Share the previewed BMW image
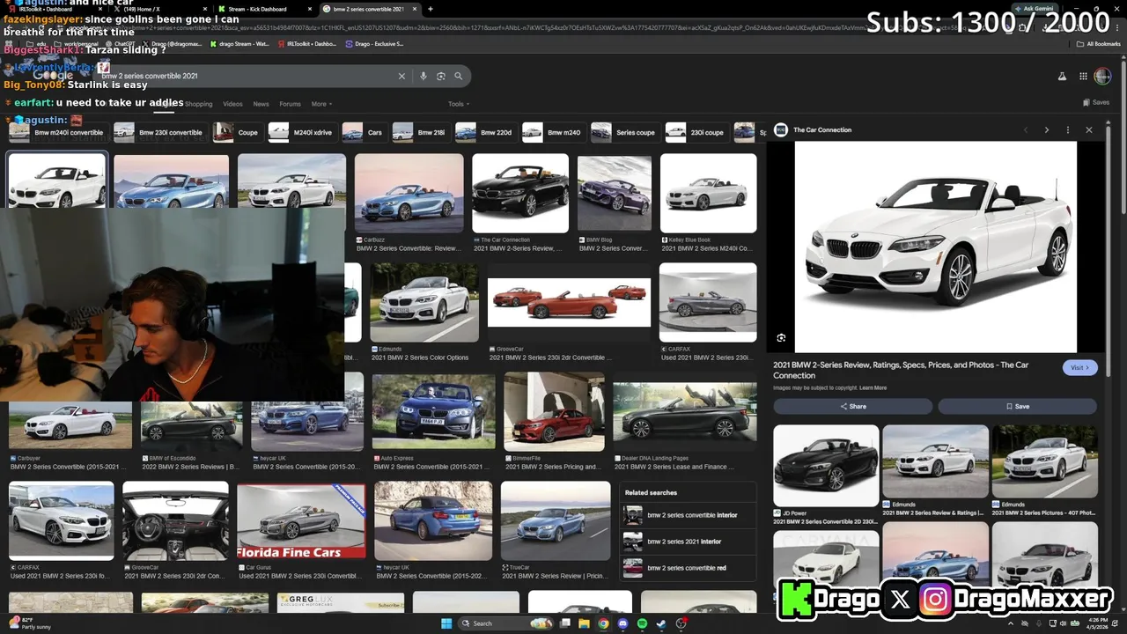The image size is (1127, 634). pyautogui.click(x=852, y=406)
